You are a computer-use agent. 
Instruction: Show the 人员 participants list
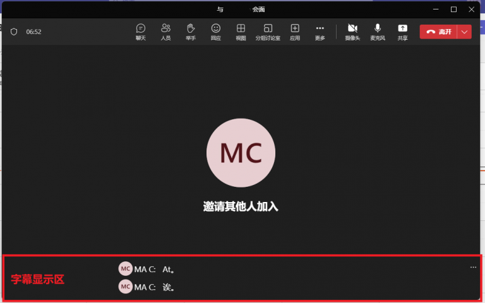pyautogui.click(x=165, y=32)
